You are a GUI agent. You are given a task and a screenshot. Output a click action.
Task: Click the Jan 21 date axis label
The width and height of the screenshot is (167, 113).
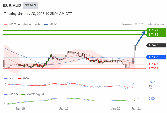136,109
